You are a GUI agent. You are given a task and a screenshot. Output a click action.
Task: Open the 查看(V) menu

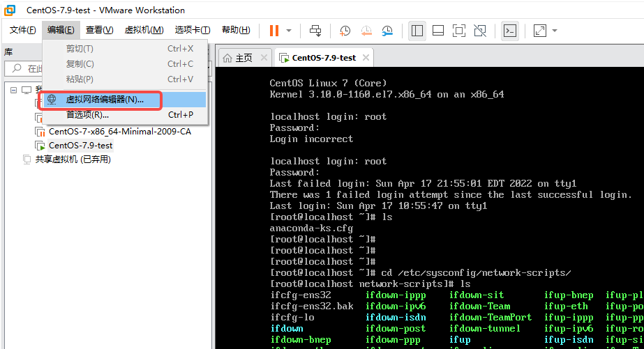pyautogui.click(x=99, y=30)
